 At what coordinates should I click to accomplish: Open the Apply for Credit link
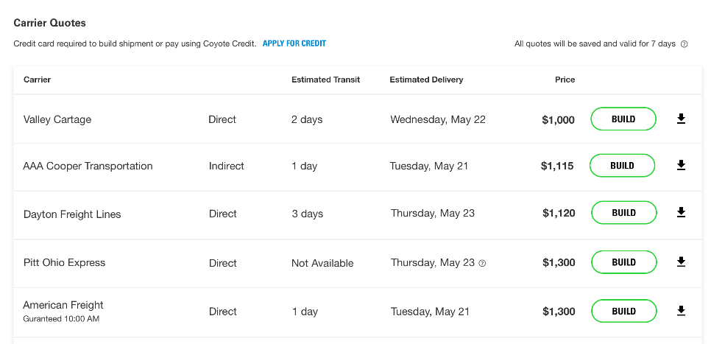[x=294, y=43]
